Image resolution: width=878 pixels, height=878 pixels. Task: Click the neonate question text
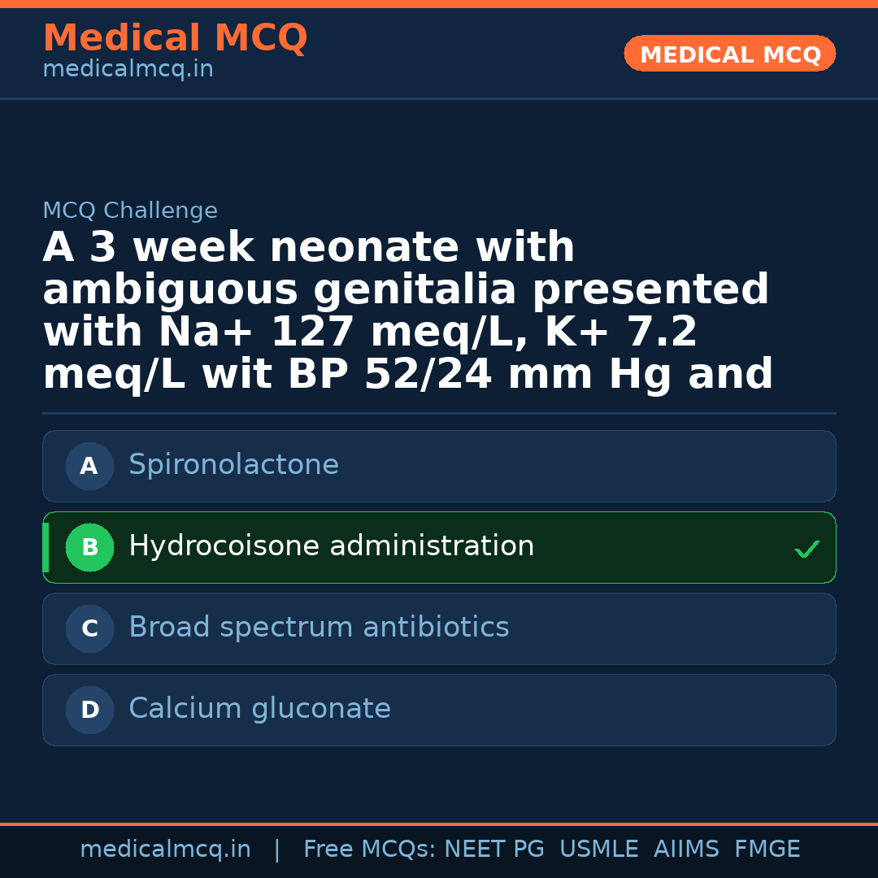tap(406, 311)
